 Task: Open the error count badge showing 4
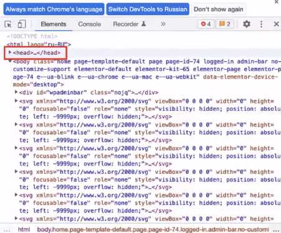pos(206,24)
